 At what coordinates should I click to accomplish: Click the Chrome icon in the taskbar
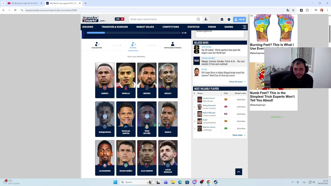coord(208,182)
